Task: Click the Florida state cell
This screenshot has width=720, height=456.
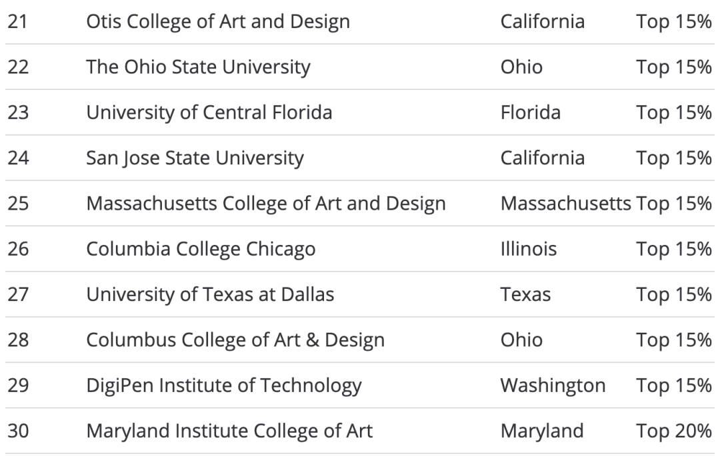Action: click(x=531, y=113)
